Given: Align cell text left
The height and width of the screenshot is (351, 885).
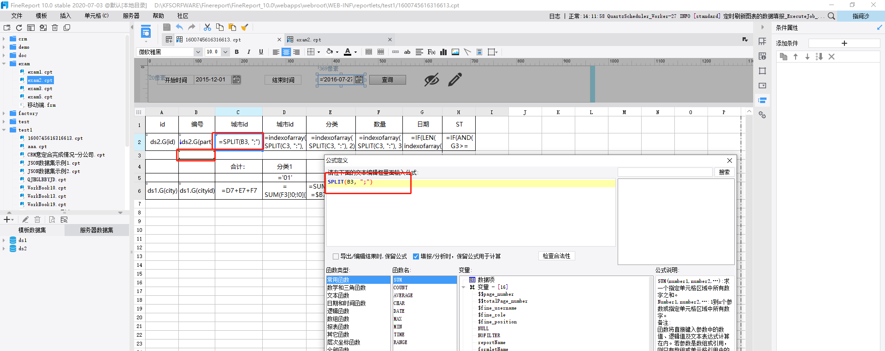Looking at the screenshot, I should [x=276, y=52].
